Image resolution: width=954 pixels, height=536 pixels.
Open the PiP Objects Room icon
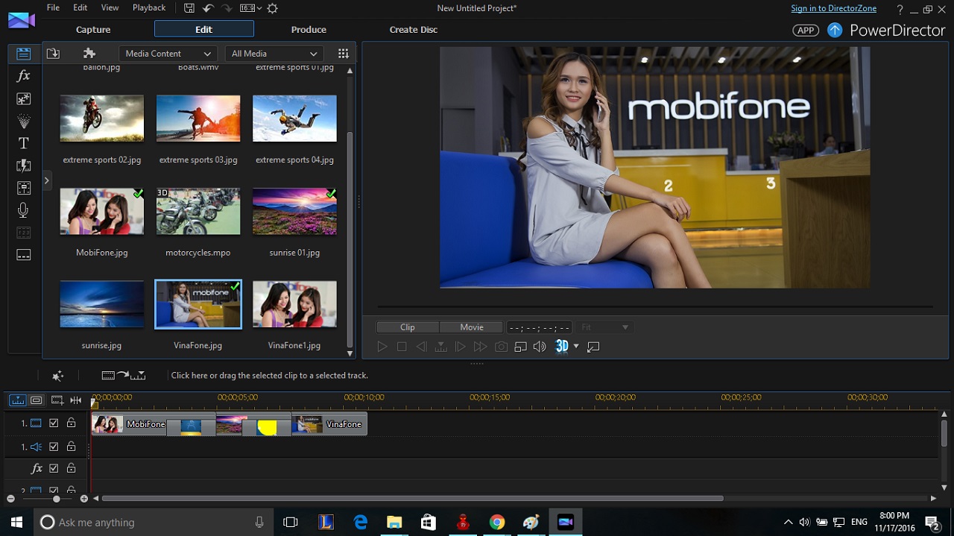24,98
